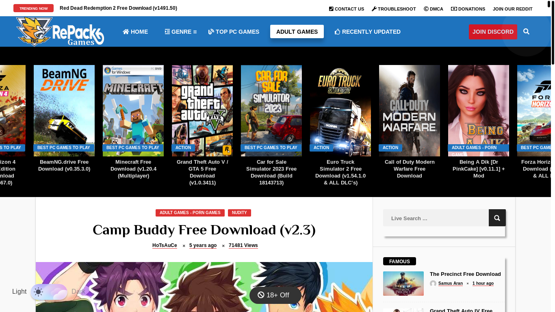Open Euro Truck Simulator 2 cover
Viewport: 555px width, 312px height.
[x=340, y=110]
